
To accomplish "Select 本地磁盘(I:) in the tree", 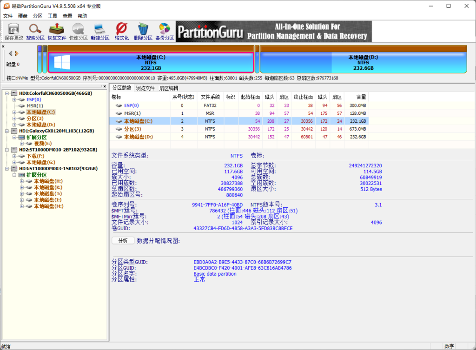I will pyautogui.click(x=48, y=200).
